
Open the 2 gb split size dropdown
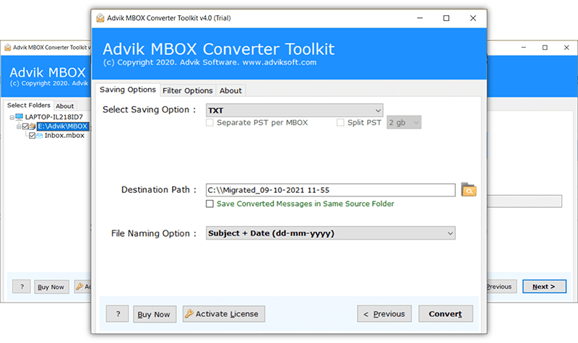pos(404,122)
